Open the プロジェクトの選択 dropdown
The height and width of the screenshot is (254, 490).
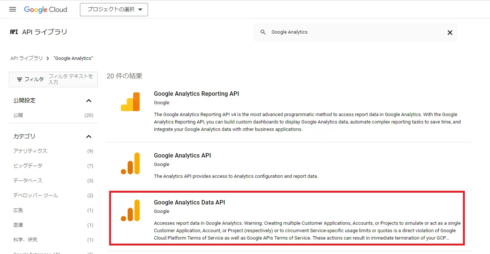(114, 10)
